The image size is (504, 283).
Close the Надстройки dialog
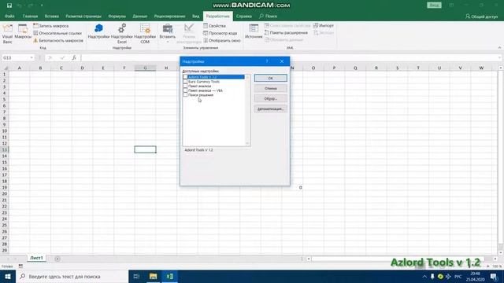point(282,61)
